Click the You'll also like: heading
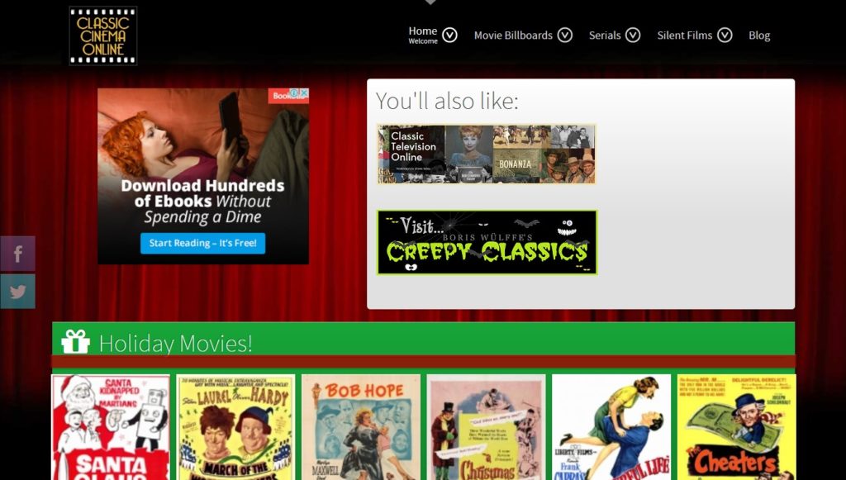846x480 pixels. point(447,101)
